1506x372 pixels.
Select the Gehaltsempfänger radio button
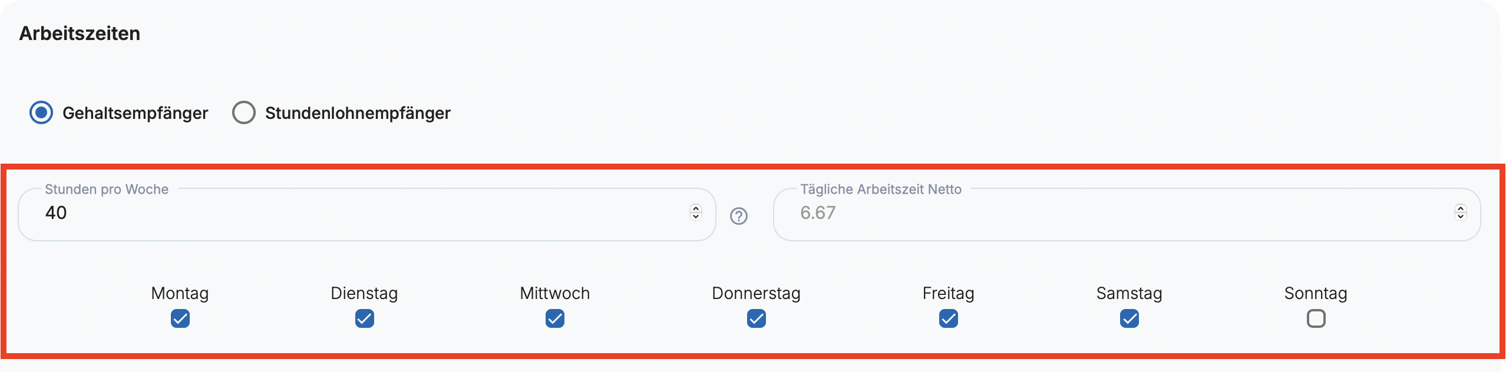pyautogui.click(x=41, y=112)
